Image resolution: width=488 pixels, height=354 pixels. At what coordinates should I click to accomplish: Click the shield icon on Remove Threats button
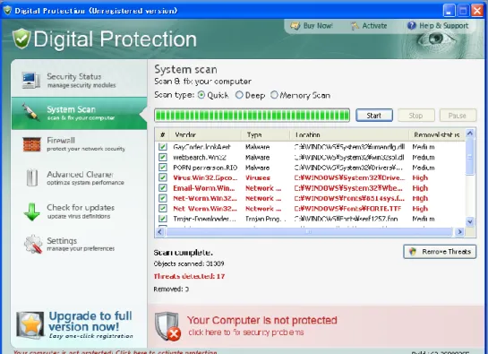pyautogui.click(x=413, y=252)
